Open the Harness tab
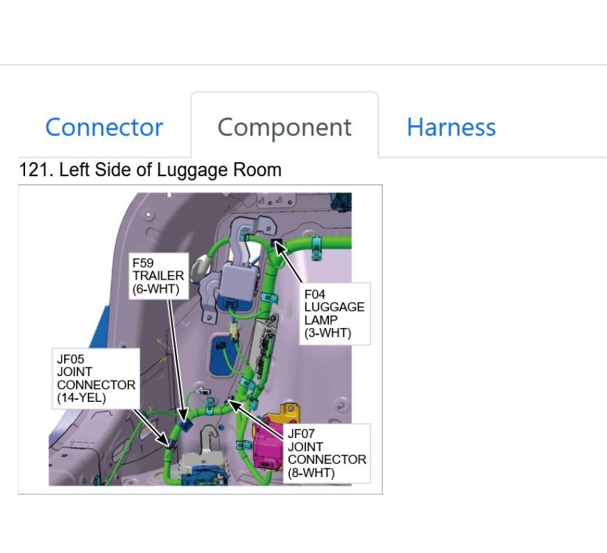The height and width of the screenshot is (553, 607). click(x=451, y=127)
